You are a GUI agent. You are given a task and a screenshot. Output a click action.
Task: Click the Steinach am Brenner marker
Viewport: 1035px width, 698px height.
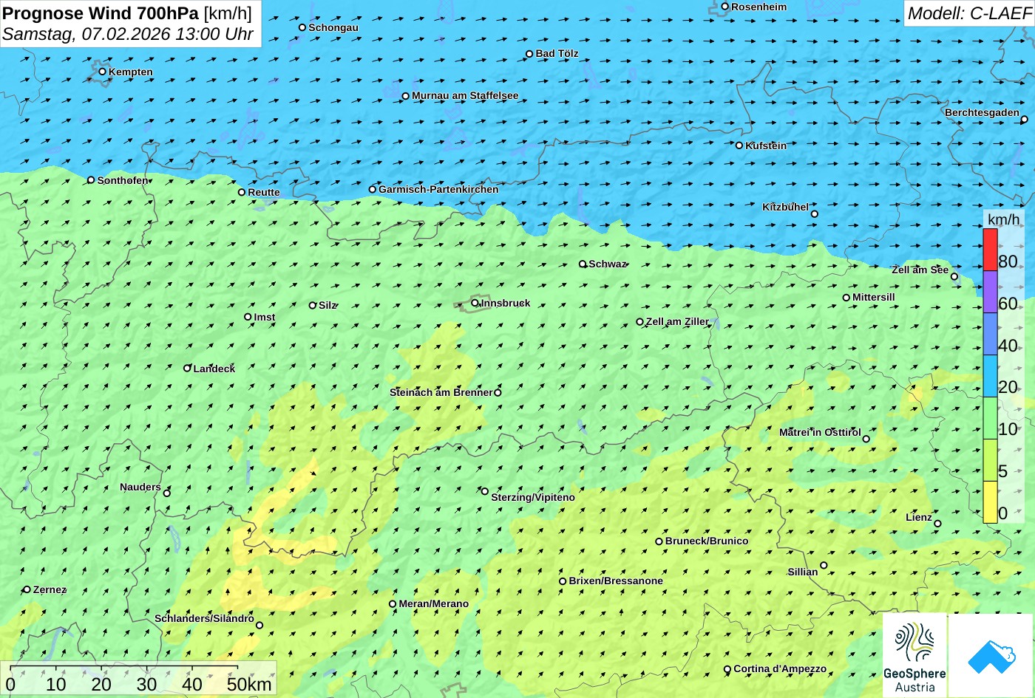498,393
